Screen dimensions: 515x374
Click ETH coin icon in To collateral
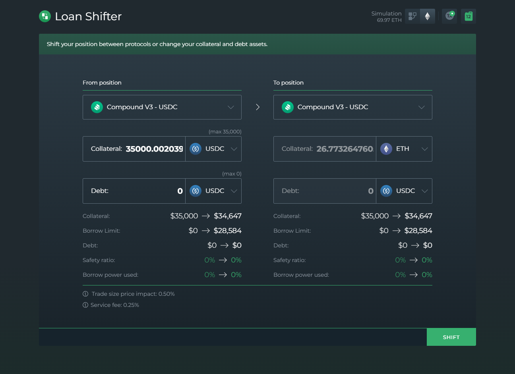pyautogui.click(x=386, y=149)
